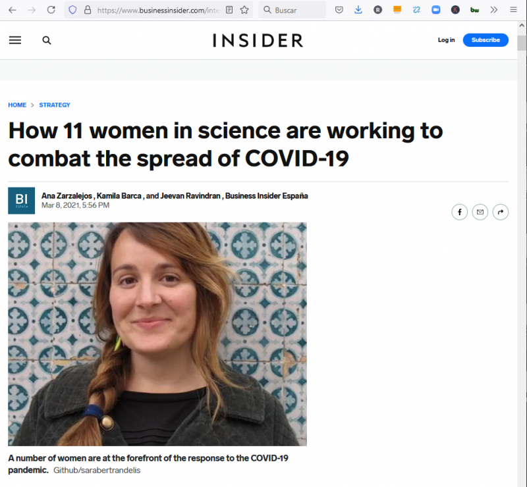
Task: Open the STRATEGY breadcrumb link
Action: (55, 105)
